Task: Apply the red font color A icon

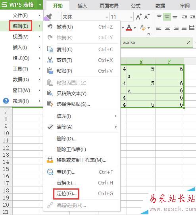Action: (129, 27)
